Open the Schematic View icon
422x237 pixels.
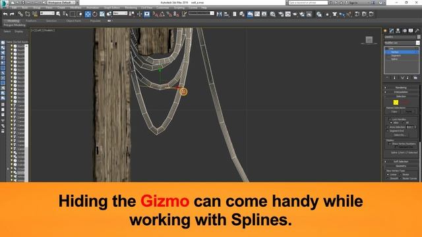point(264,14)
